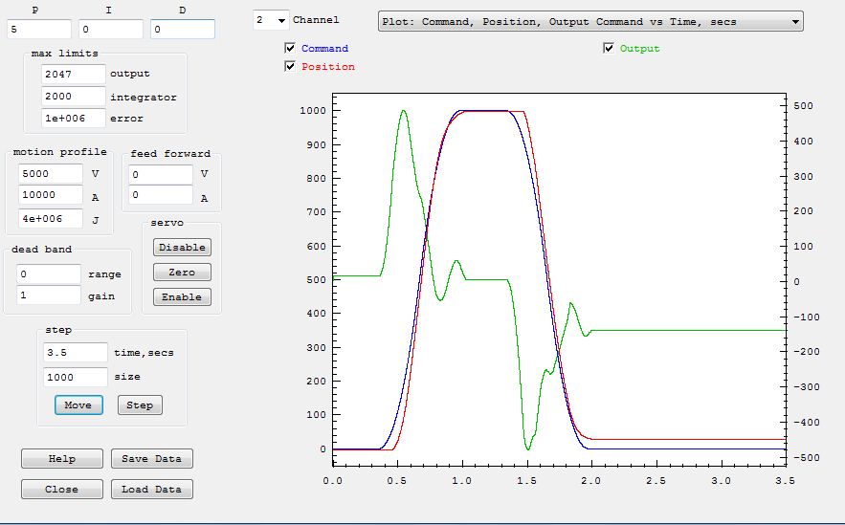Screen dimensions: 845x525
Task: Select the dead band range field
Action: (49, 274)
